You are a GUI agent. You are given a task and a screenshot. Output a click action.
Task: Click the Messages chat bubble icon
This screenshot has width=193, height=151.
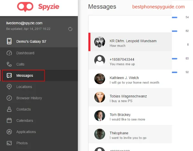(x=9, y=75)
